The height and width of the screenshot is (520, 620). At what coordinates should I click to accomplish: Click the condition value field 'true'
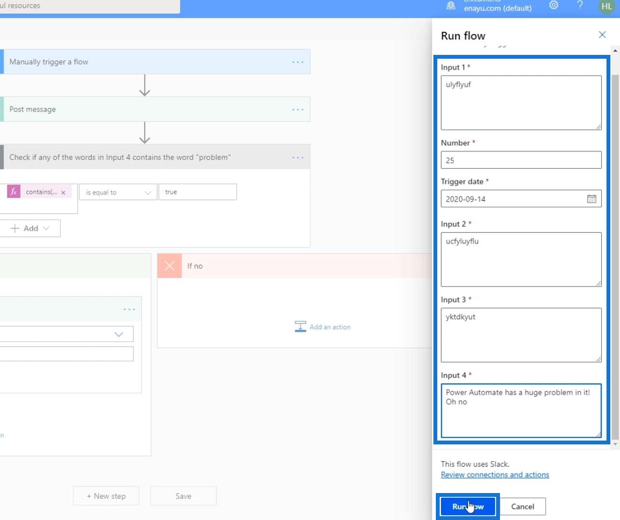point(198,192)
